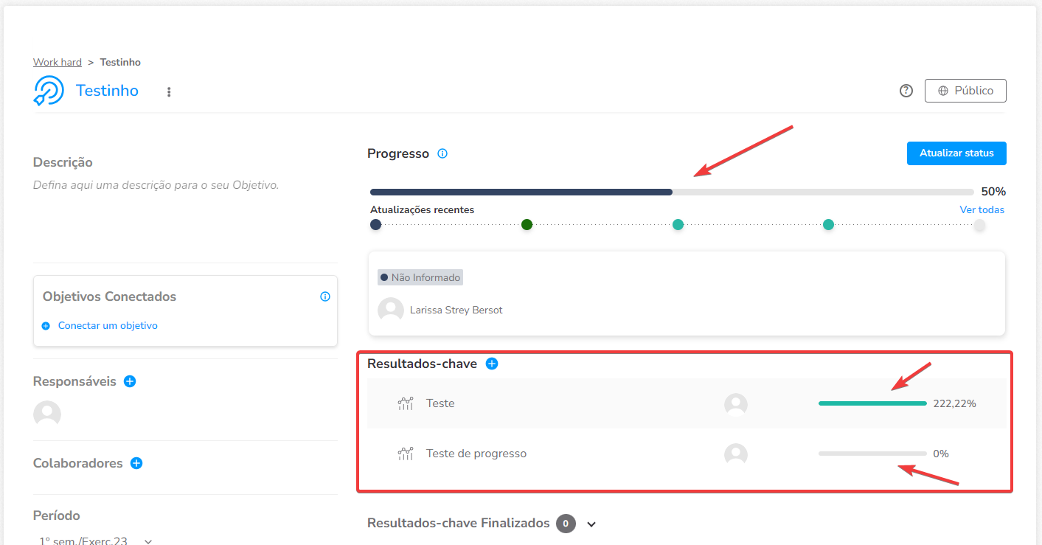Click Larissa Strey Bersot's avatar

coord(391,310)
